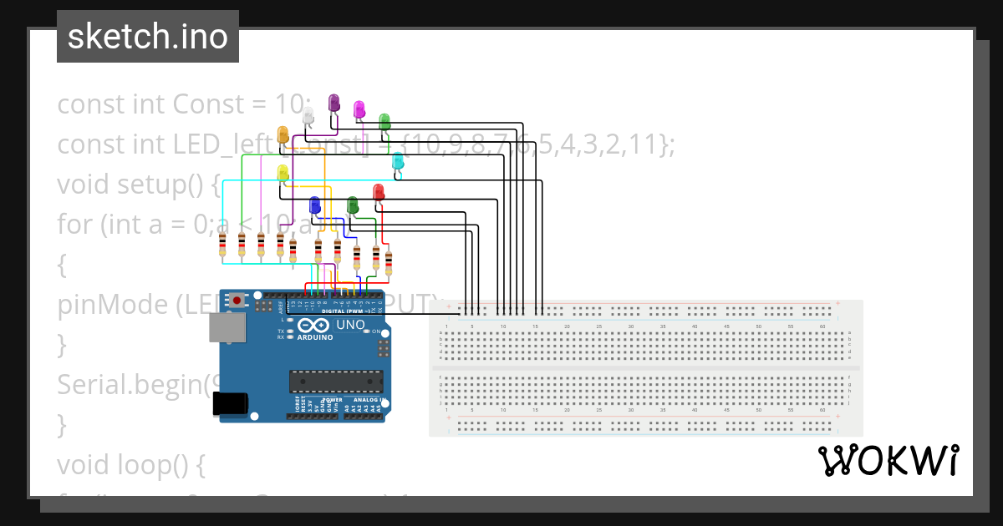Select the yellow LED component
This screenshot has height=526, width=1003.
pos(283,174)
